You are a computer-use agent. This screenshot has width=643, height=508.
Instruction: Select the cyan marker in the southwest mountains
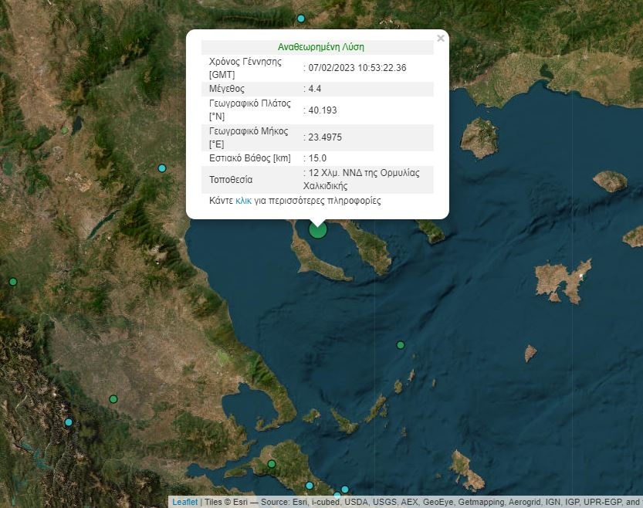pyautogui.click(x=68, y=422)
